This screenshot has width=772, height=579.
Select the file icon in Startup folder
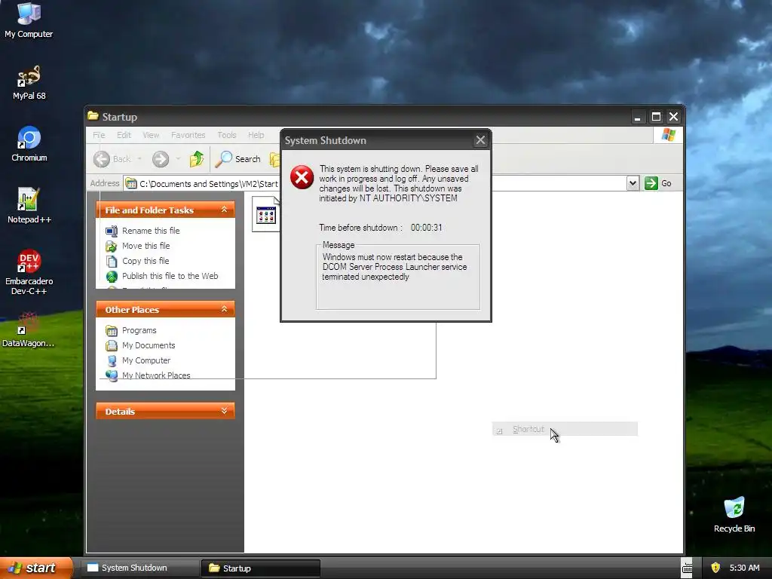(266, 215)
